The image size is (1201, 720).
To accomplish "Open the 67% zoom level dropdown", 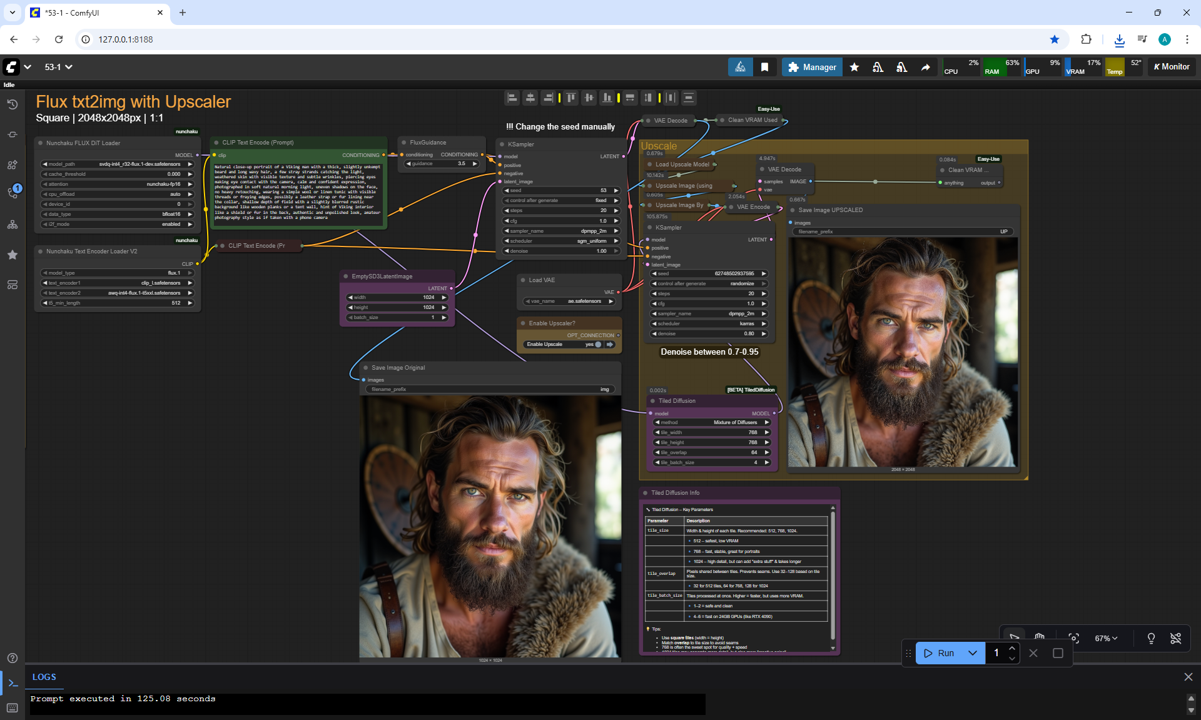I will pos(1105,638).
